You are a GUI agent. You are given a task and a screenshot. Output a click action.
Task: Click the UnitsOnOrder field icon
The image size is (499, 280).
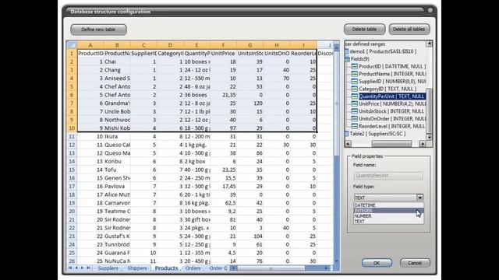pyautogui.click(x=354, y=119)
